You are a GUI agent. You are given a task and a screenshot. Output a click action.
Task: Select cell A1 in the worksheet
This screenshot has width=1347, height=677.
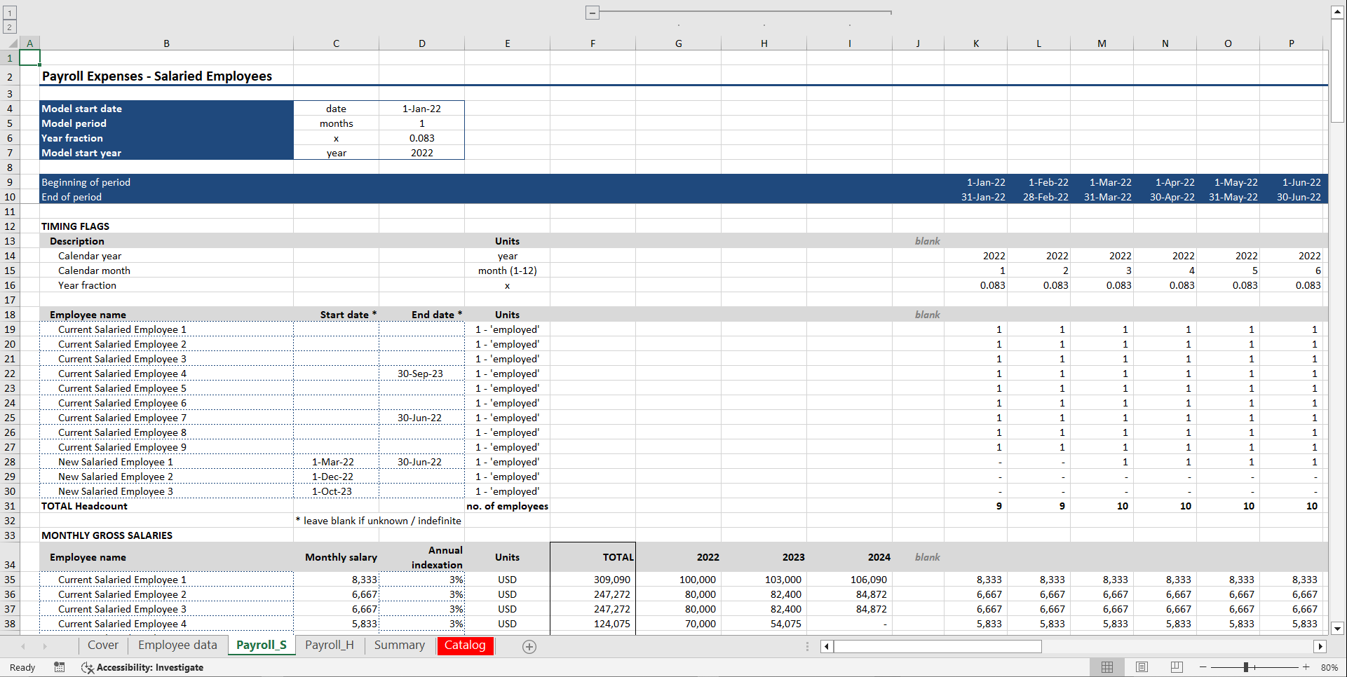point(30,57)
